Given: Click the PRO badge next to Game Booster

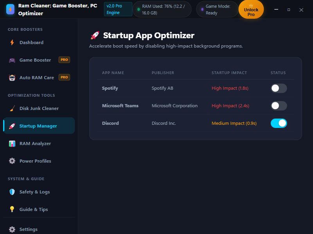Looking at the screenshot, I should pyautogui.click(x=64, y=60).
